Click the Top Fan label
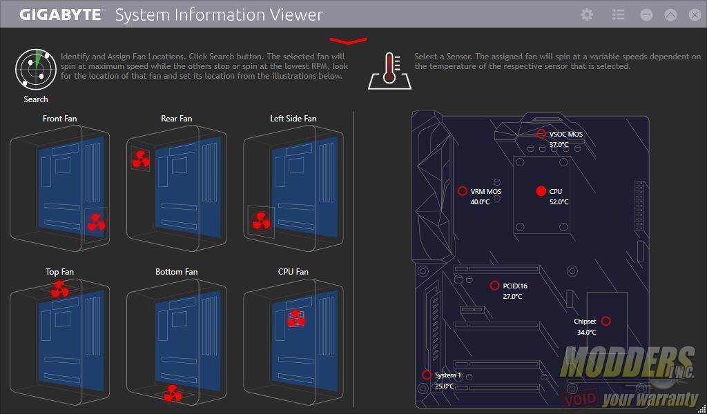Viewport: 707px width, 414px height. (x=59, y=272)
